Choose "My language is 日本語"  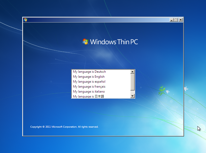(101, 96)
